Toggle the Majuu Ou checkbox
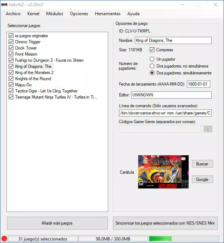224x243 pixels. (x=11, y=85)
